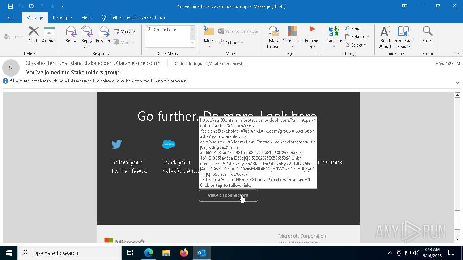This screenshot has height=260, width=463.
Task: Start Read Aloud
Action: (385, 37)
